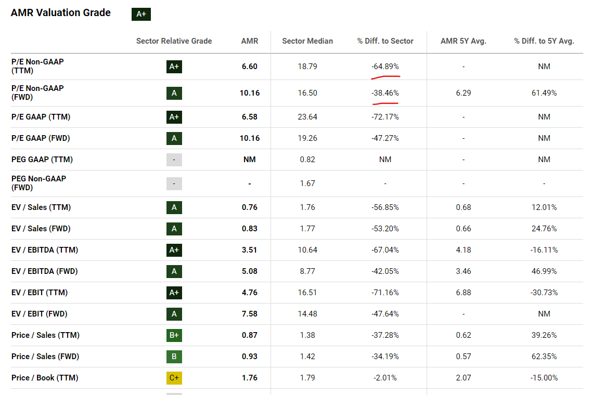The width and height of the screenshot is (592, 395).
Task: Click the A+ grade badge for EV / EBITDA (TTM)
Action: (174, 250)
